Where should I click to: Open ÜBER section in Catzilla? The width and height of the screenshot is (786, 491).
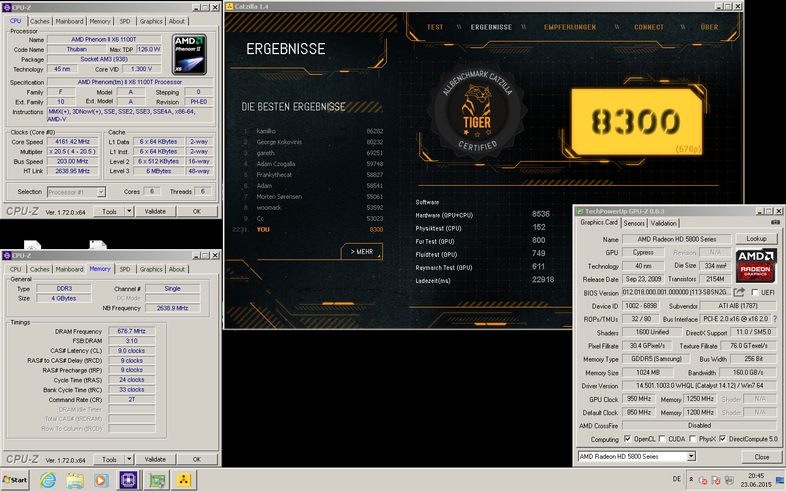point(710,27)
